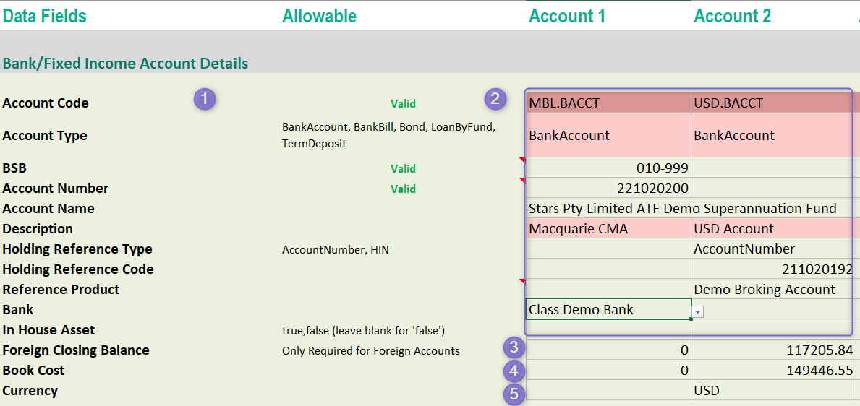Screen dimensions: 860x406
Task: Select the Bank row label
Action: [x=17, y=310]
